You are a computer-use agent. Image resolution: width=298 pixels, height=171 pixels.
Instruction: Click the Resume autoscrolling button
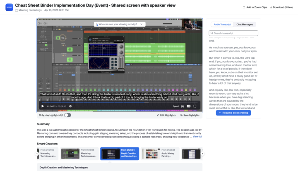(233, 113)
